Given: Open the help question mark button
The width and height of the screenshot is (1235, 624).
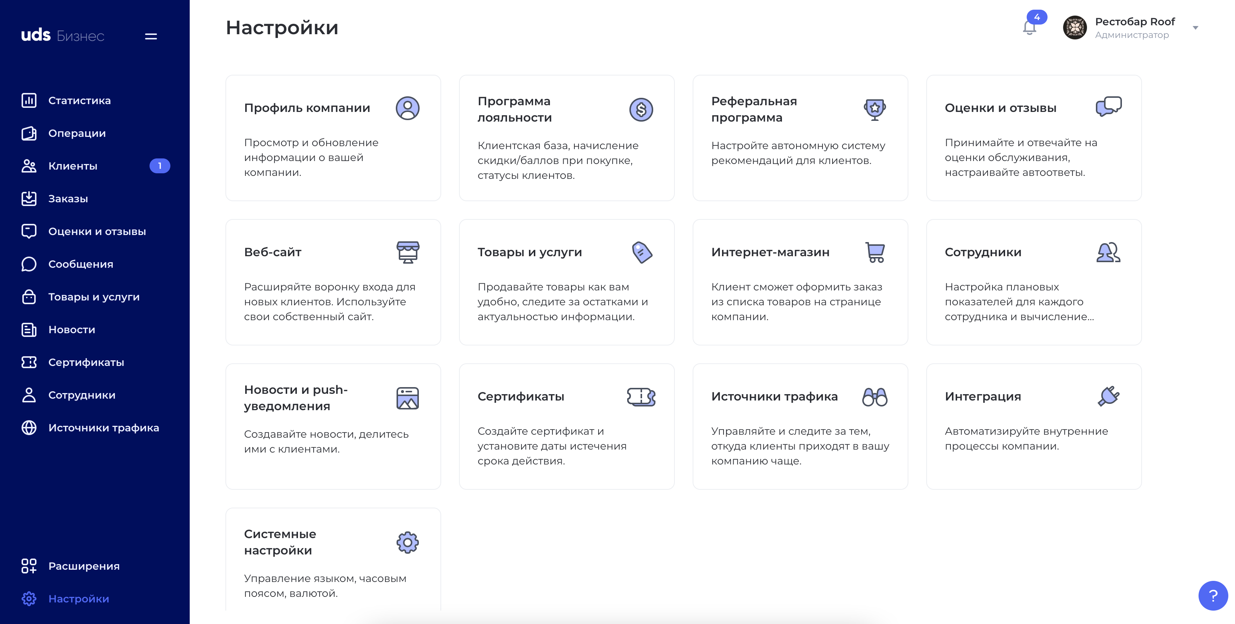Looking at the screenshot, I should 1213,596.
